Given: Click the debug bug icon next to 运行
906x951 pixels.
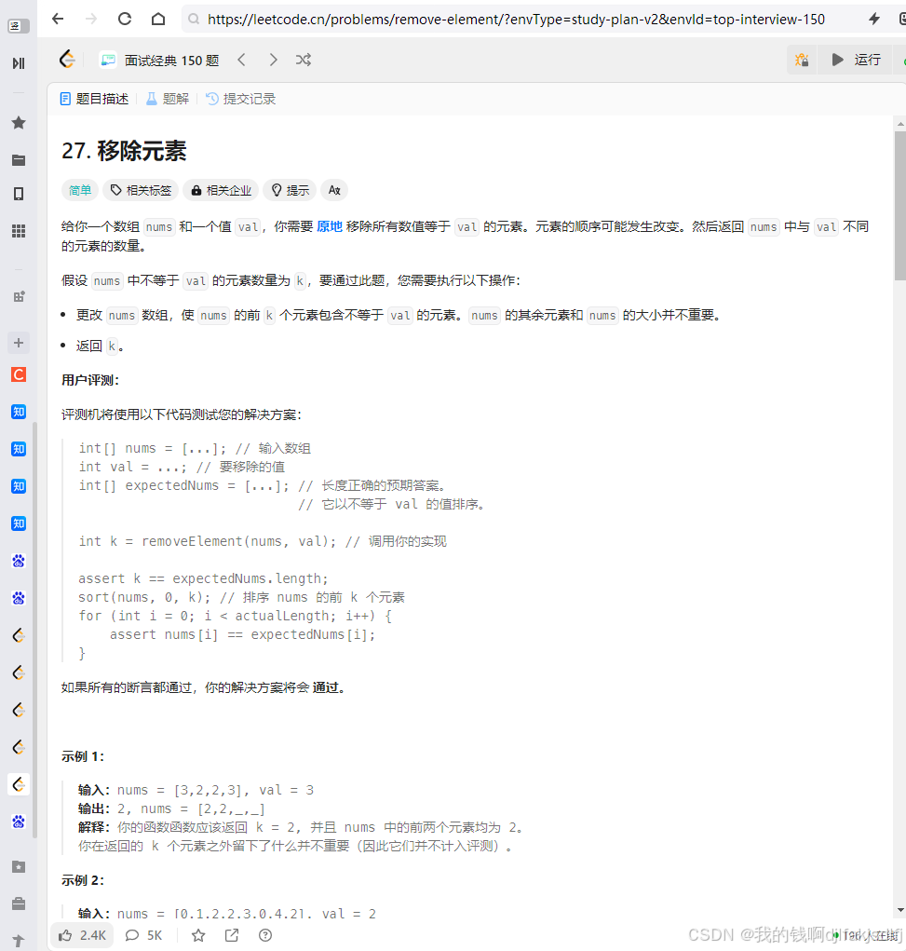Looking at the screenshot, I should 802,60.
